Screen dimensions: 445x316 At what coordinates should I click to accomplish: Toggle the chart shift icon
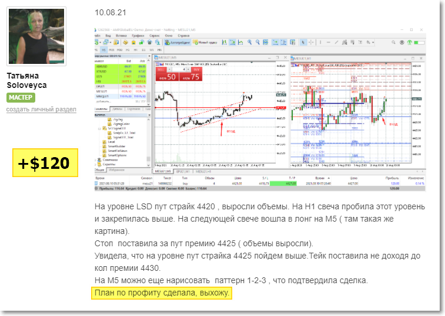pos(283,42)
